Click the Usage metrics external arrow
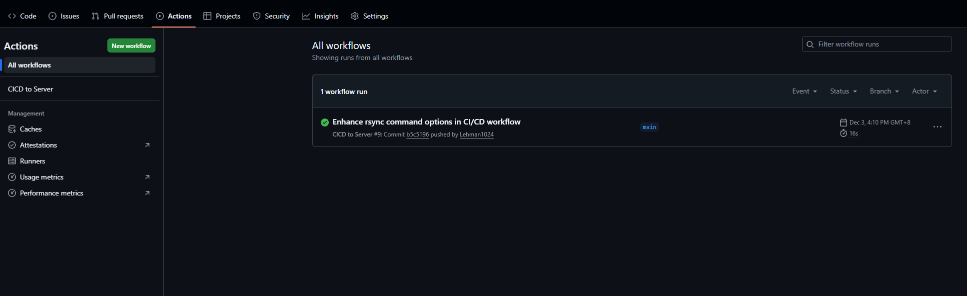967x296 pixels. pos(147,177)
